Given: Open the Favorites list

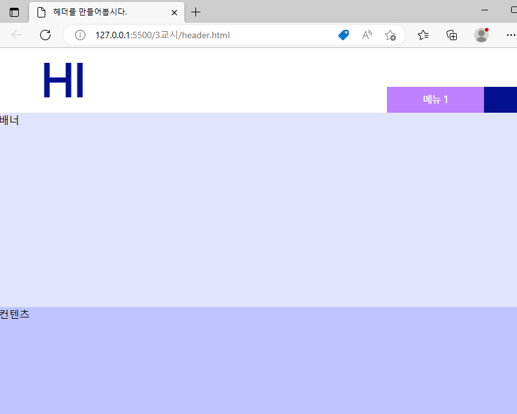Looking at the screenshot, I should pyautogui.click(x=423, y=35).
